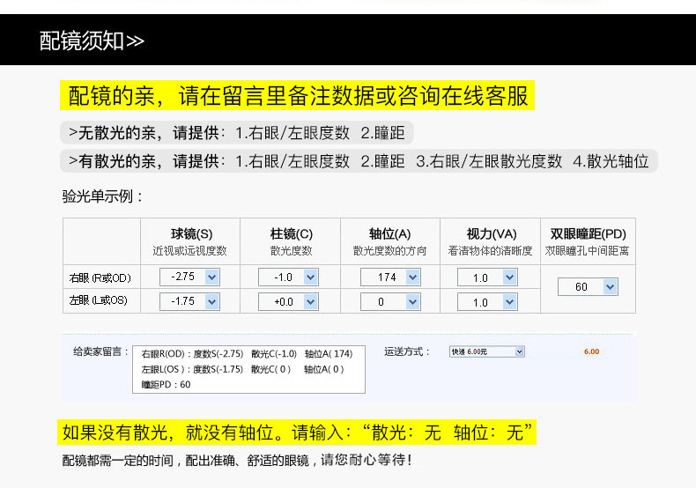Click the 给卖家留言 label
696x488 pixels.
click(x=100, y=351)
